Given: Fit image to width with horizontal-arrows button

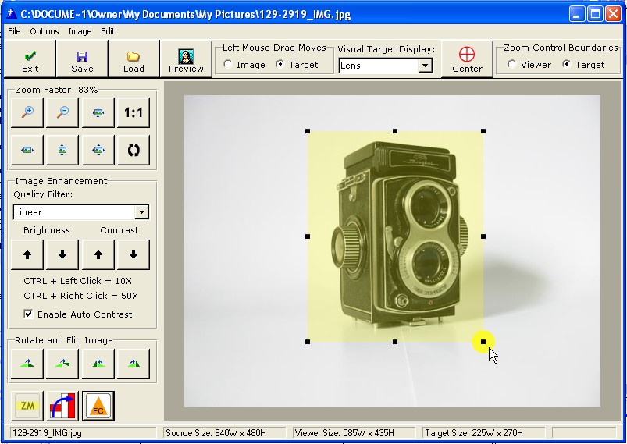Looking at the screenshot, I should [x=27, y=151].
